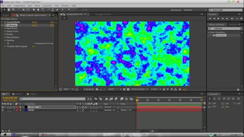Open the Composition menu

click(19, 6)
